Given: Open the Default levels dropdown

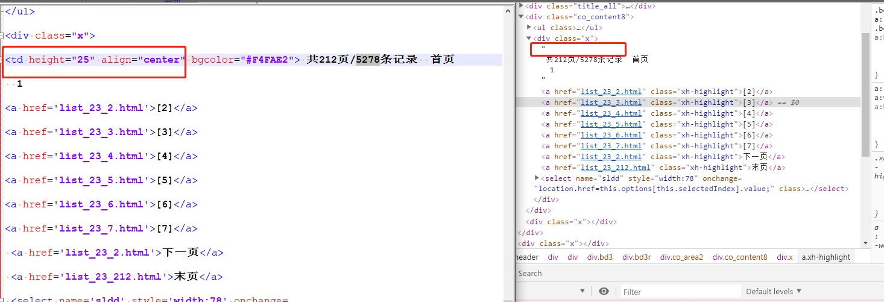Looking at the screenshot, I should (774, 291).
